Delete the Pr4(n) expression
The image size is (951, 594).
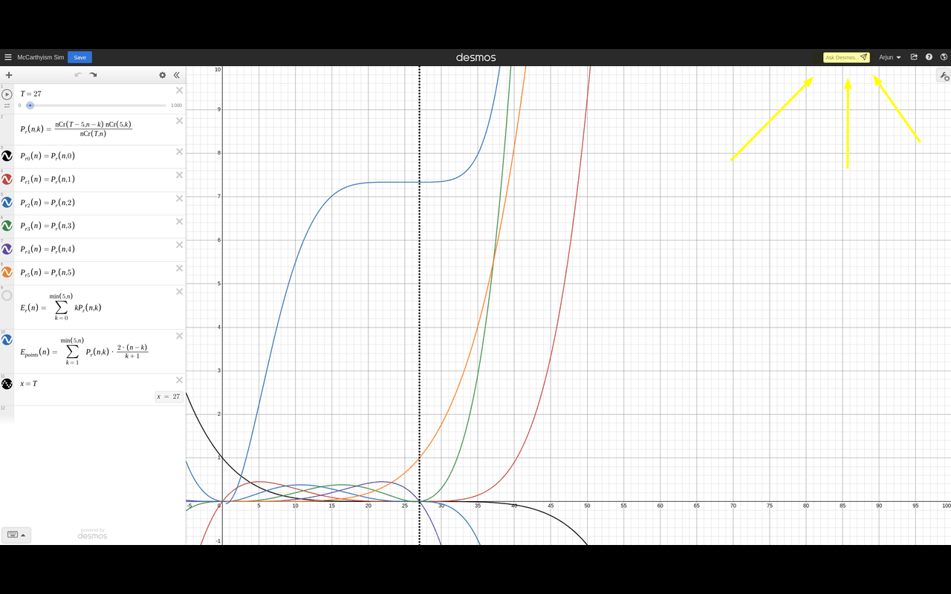tap(179, 245)
